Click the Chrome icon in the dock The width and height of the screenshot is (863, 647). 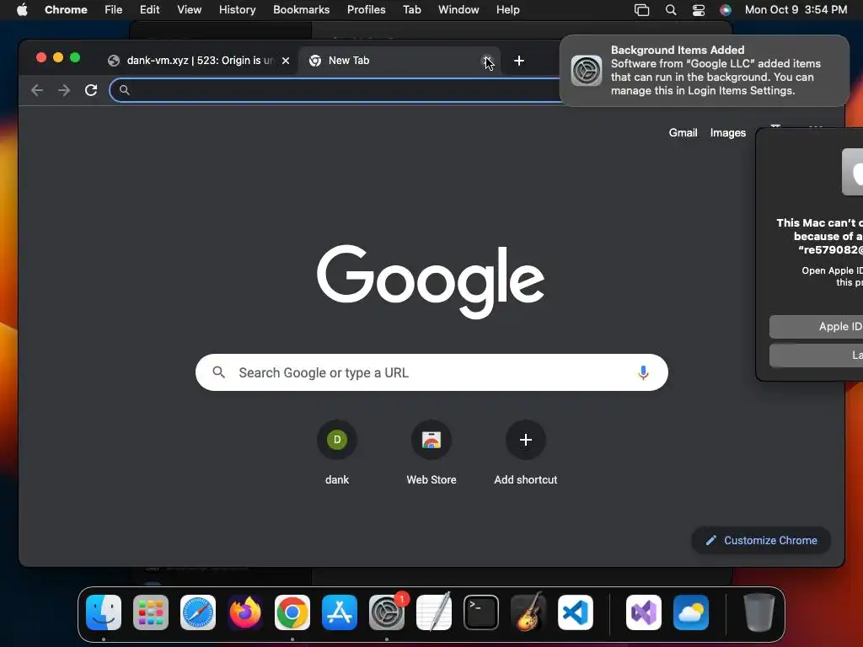pyautogui.click(x=292, y=612)
